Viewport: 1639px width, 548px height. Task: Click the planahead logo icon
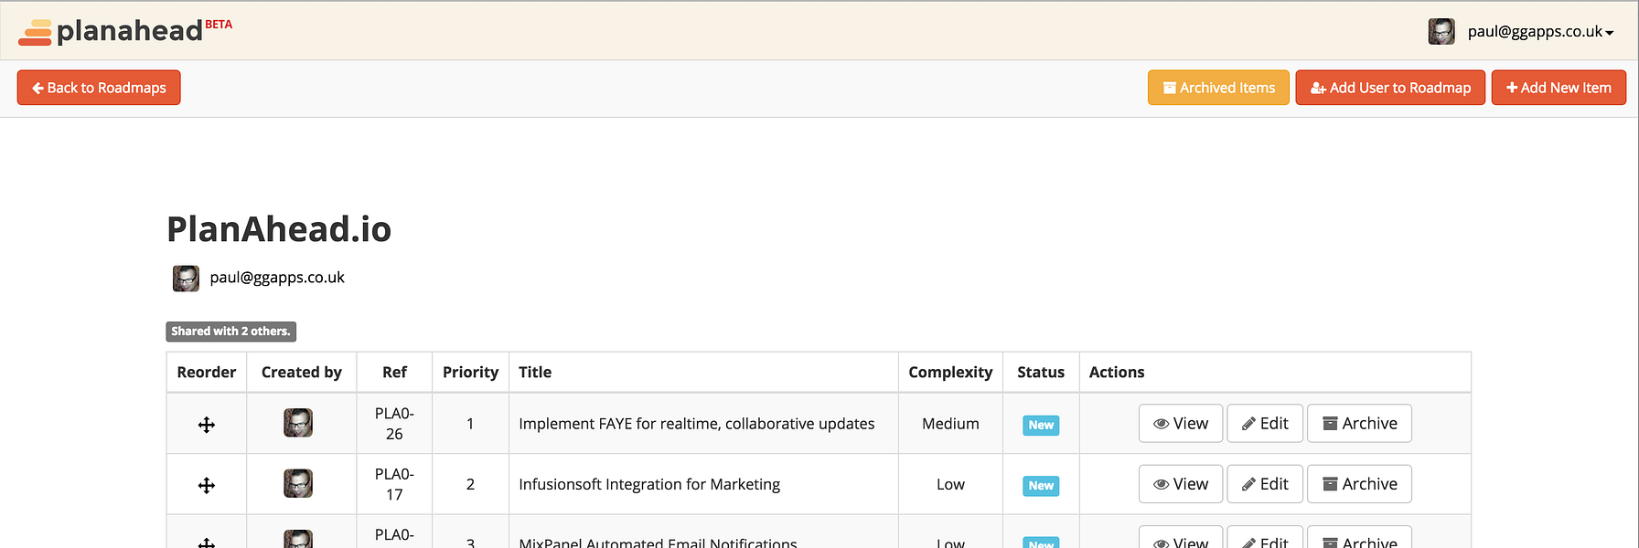[36, 32]
